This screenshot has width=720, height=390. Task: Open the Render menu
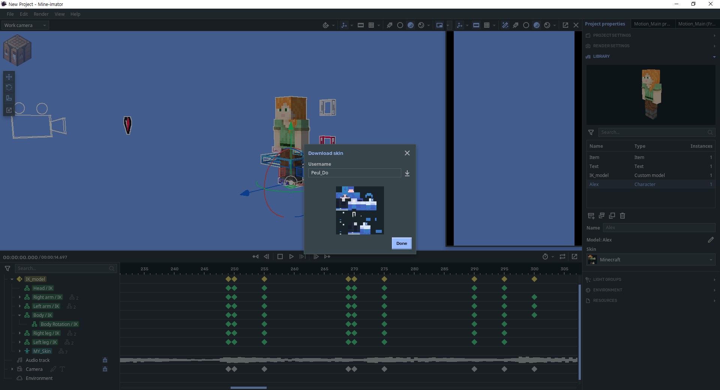pyautogui.click(x=41, y=14)
